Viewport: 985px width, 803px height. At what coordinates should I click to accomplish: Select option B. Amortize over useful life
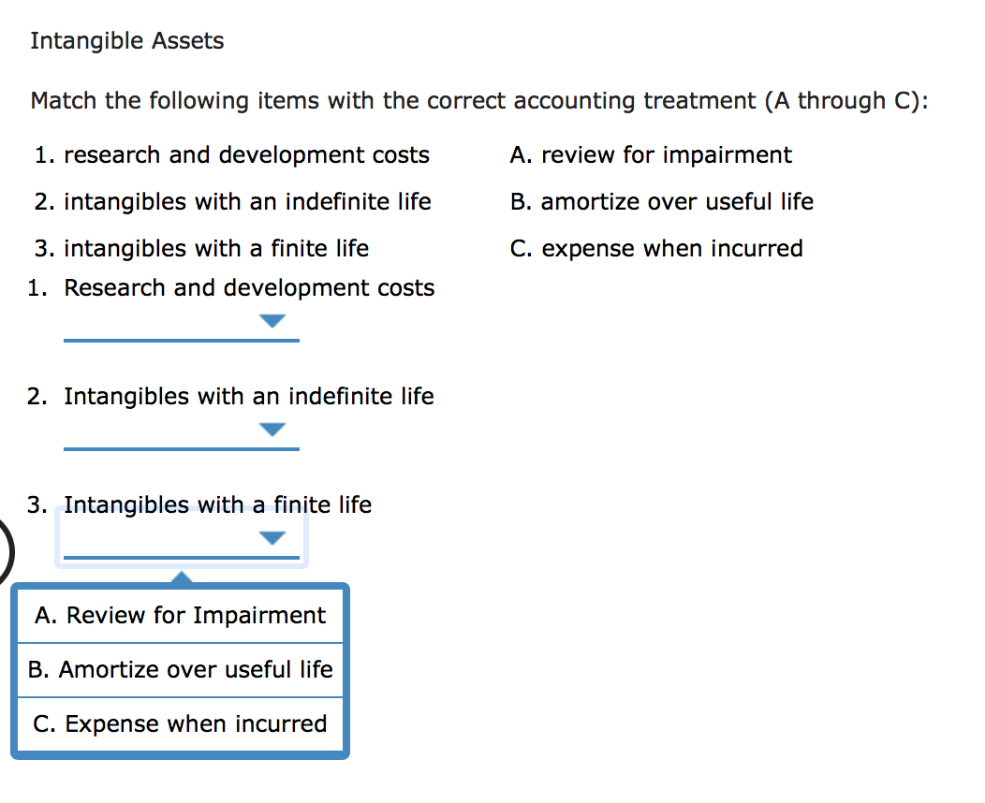(x=180, y=669)
